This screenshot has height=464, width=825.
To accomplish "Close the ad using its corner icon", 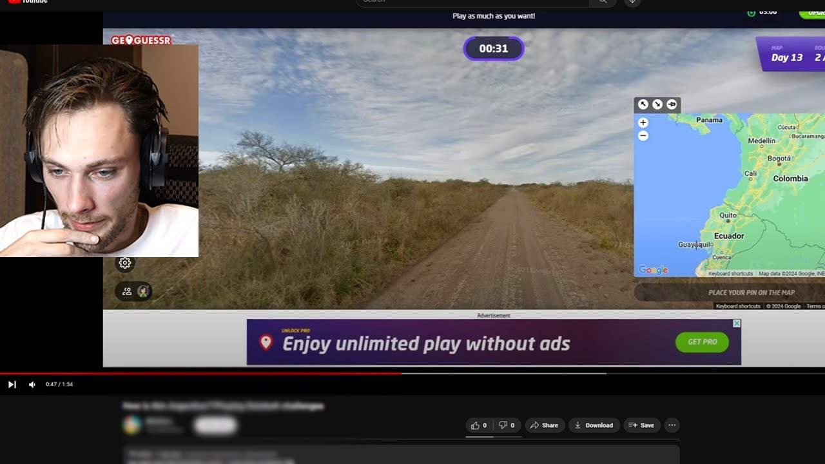I will click(x=737, y=323).
